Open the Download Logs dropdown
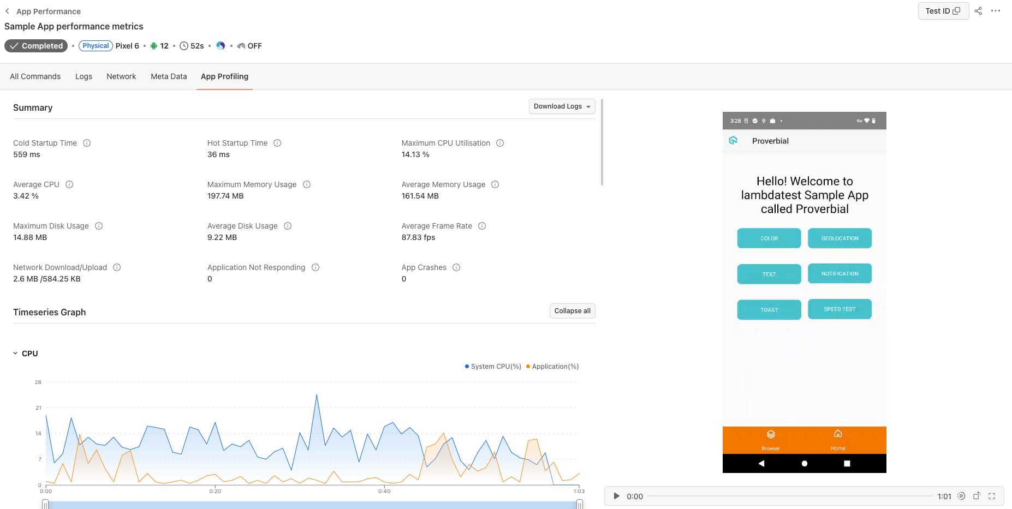This screenshot has height=509, width=1012. 562,106
